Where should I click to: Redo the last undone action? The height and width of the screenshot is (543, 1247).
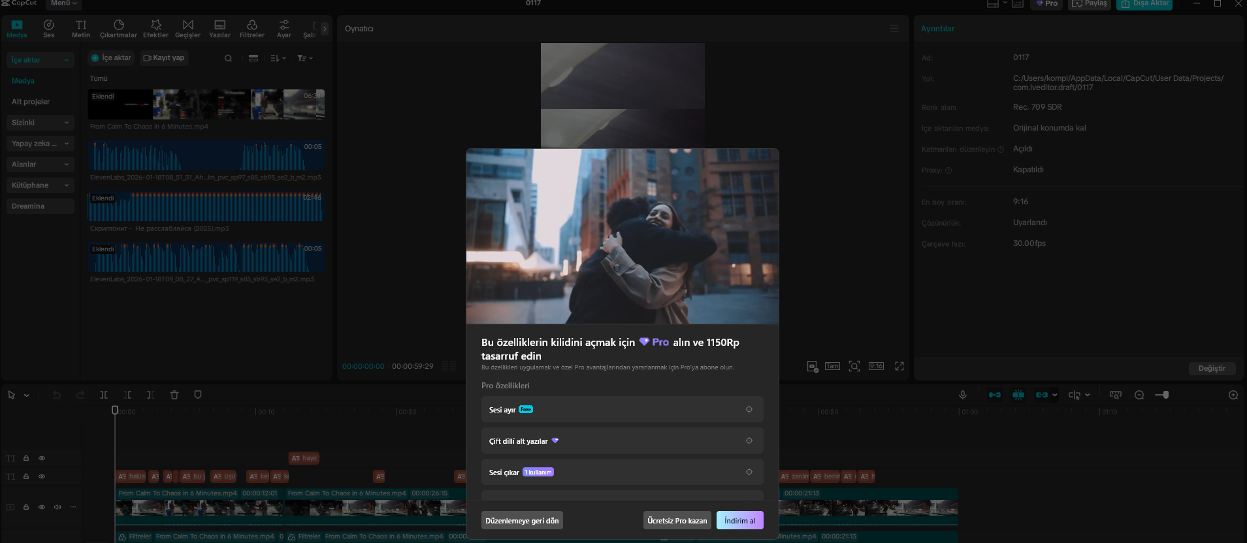[80, 395]
